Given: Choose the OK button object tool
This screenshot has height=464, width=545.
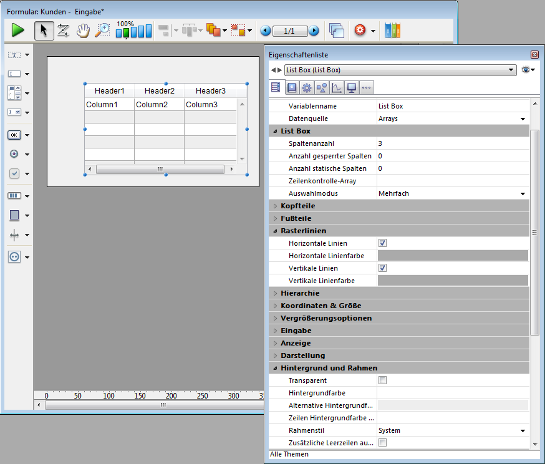Looking at the screenshot, I should click(14, 135).
